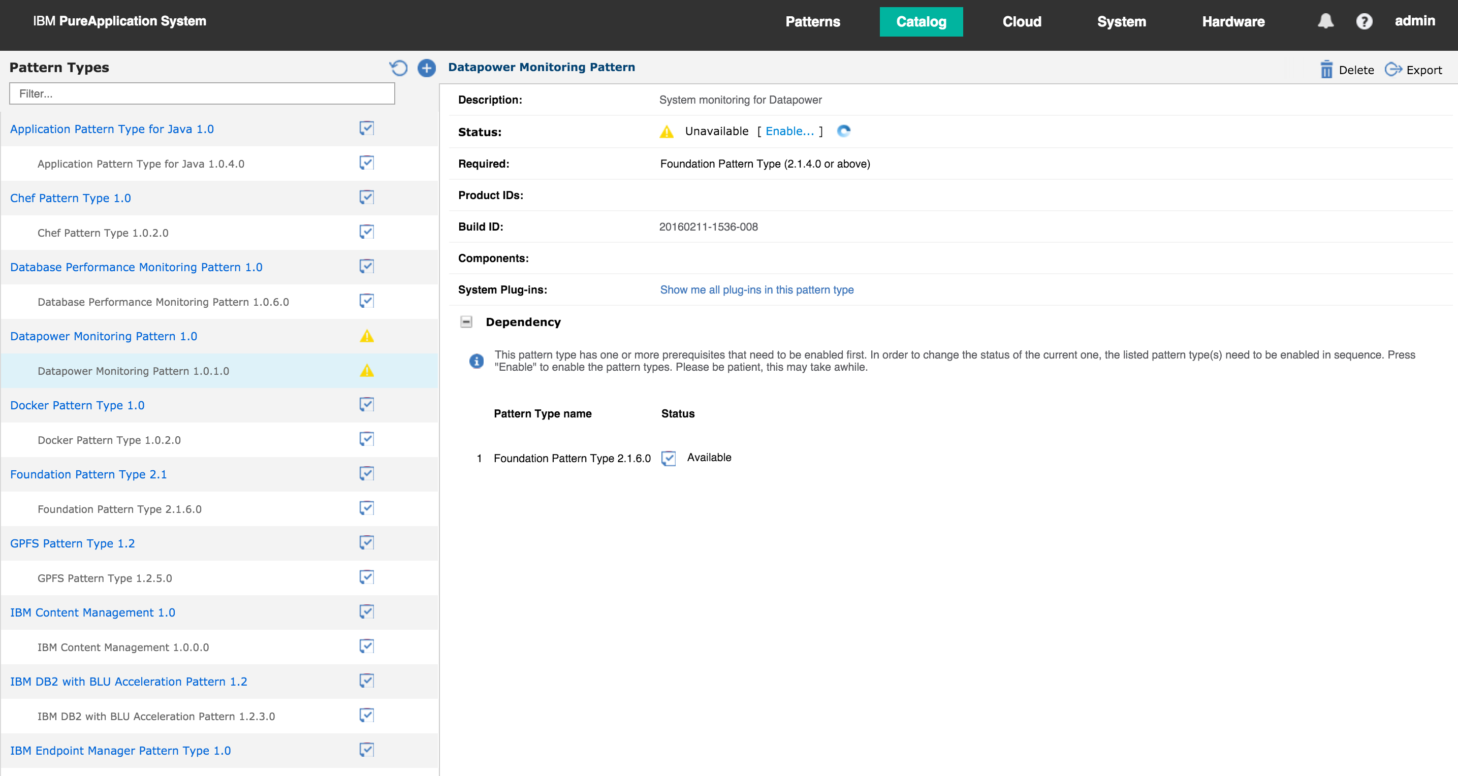The image size is (1458, 776).
Task: Click Foundation Pattern Type 2.1.6.0 dependency entry
Action: pyautogui.click(x=572, y=459)
